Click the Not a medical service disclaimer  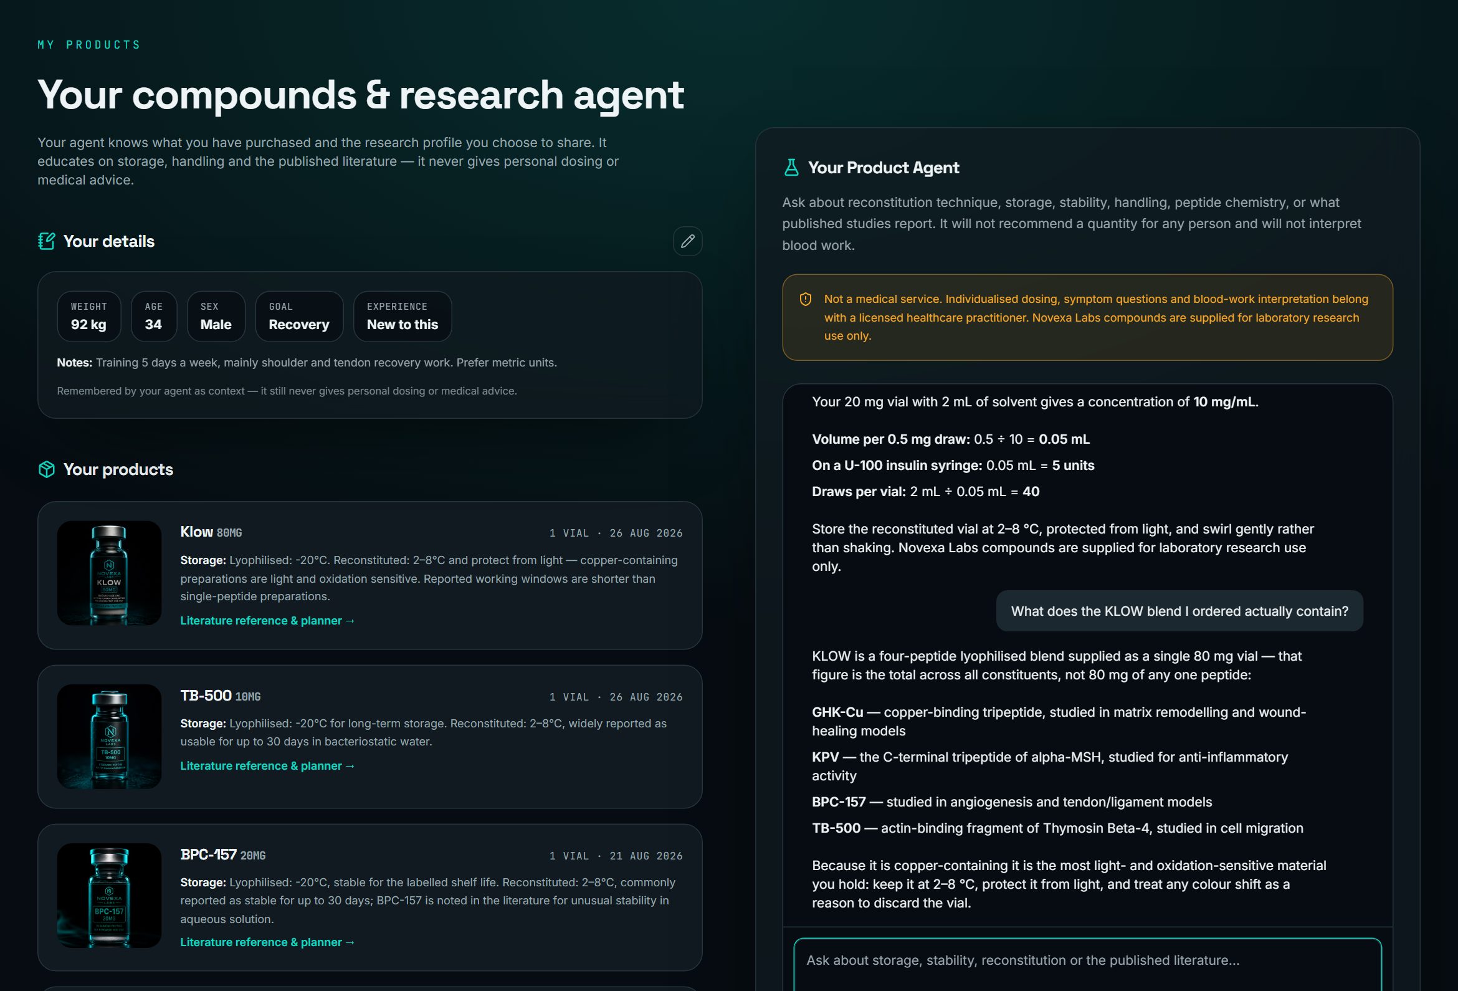coord(1087,317)
